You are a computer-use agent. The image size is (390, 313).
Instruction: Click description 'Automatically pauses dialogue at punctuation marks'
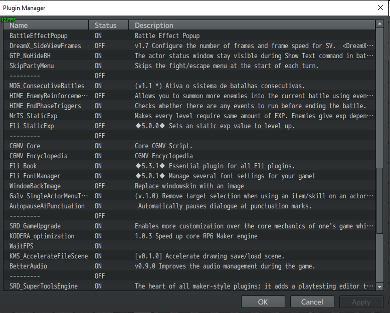(x=225, y=206)
